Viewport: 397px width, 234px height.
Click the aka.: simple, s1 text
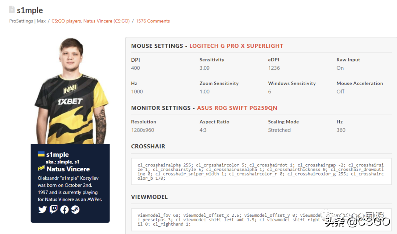(x=62, y=162)
